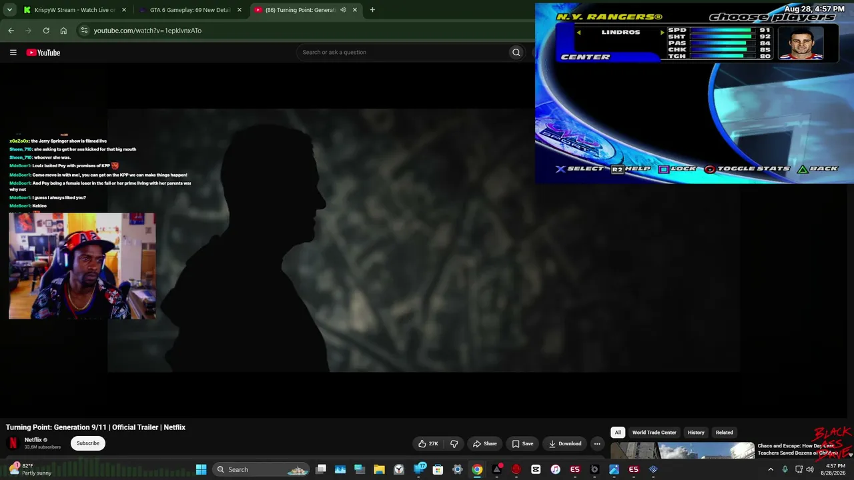This screenshot has width=854, height=480.
Task: Select previous player with left arrow beside LINDROS
Action: (x=579, y=32)
